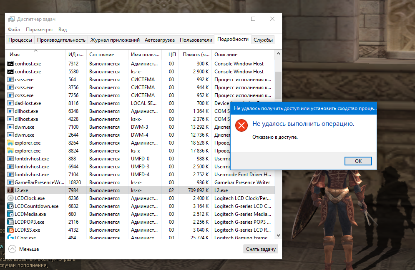Click the Logitech LCD Clock description text
The image size is (415, 270).
coord(243,198)
